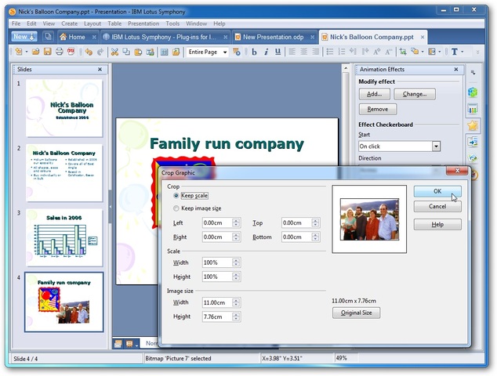Click the image size Width input field

[x=216, y=302]
